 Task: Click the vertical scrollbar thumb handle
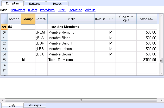(161, 61)
